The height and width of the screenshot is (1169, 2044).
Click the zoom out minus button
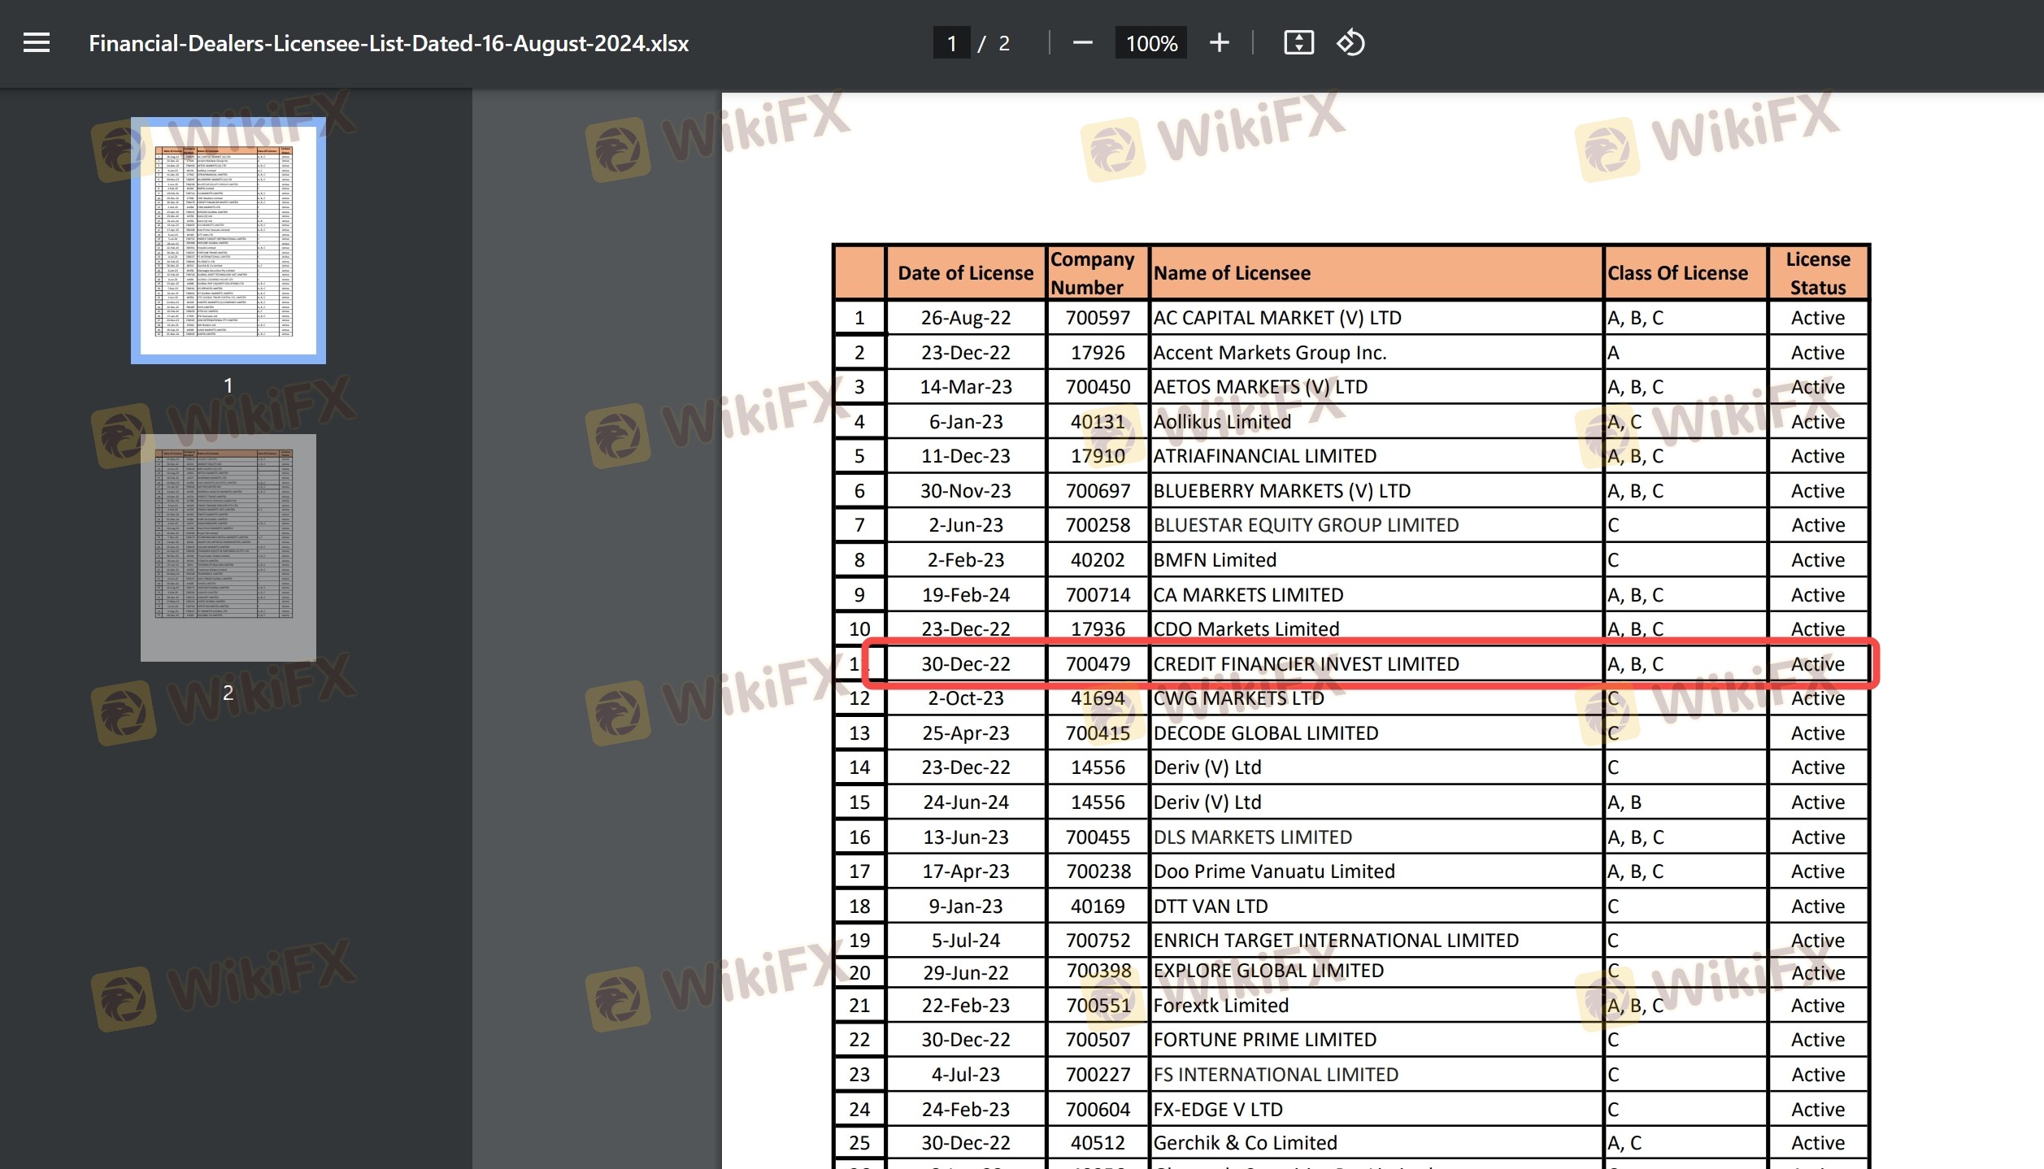click(x=1082, y=43)
